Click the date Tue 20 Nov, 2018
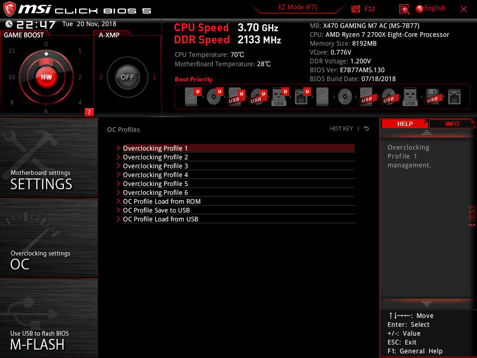The height and width of the screenshot is (358, 477). tap(89, 24)
